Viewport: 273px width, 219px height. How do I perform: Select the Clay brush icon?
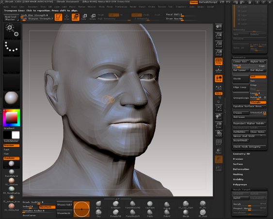pos(98,213)
